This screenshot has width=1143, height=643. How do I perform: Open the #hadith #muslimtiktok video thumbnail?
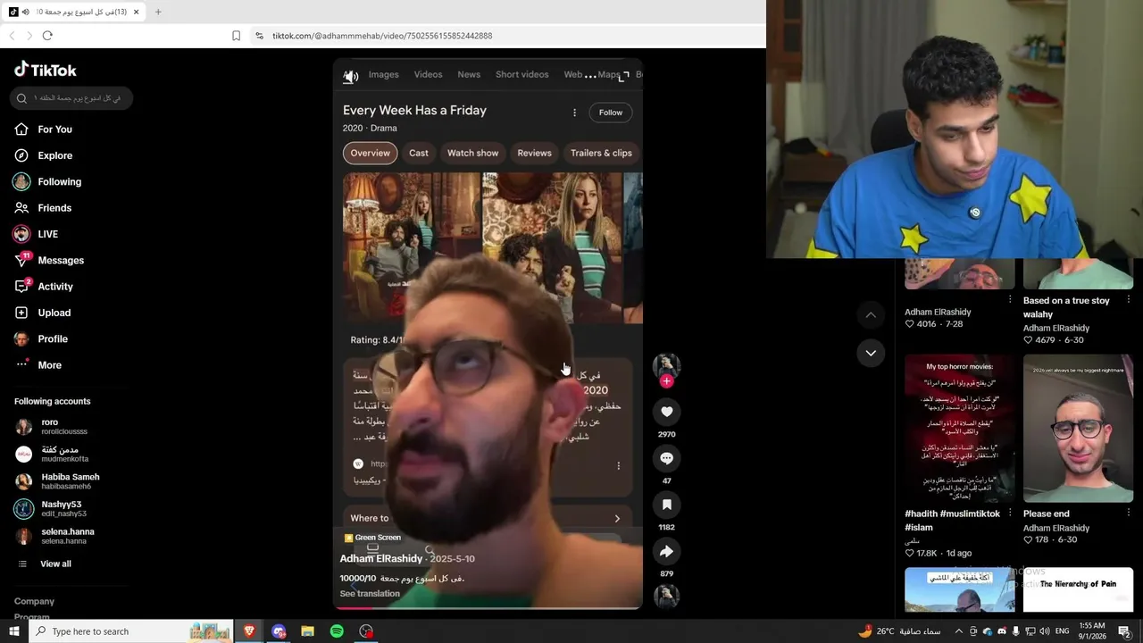pyautogui.click(x=960, y=429)
